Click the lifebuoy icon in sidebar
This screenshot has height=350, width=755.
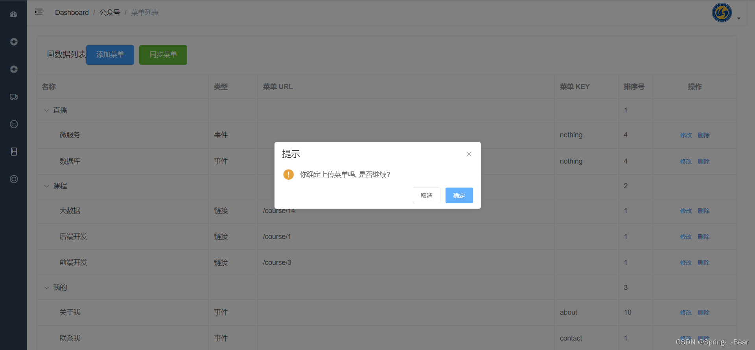point(14,179)
